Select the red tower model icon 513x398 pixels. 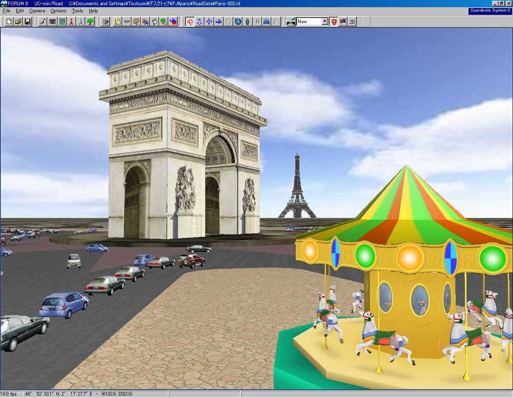click(x=71, y=22)
